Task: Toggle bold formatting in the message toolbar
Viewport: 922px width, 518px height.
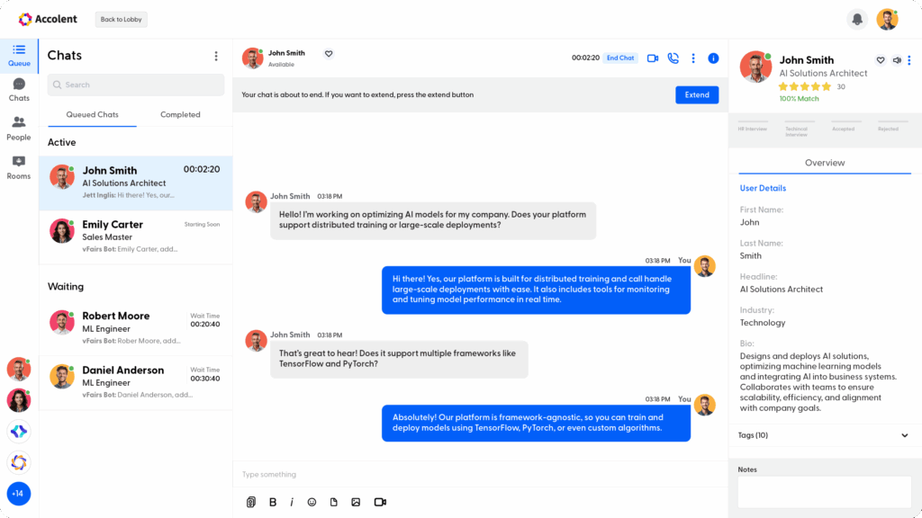Action: coord(273,502)
